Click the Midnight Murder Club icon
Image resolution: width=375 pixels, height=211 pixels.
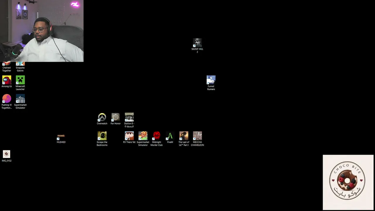[x=156, y=139]
